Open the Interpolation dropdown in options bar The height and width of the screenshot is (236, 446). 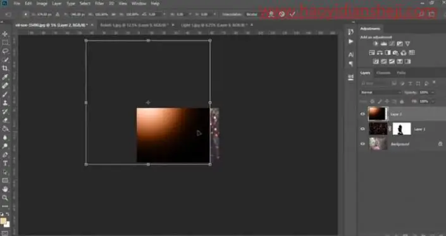pyautogui.click(x=252, y=14)
